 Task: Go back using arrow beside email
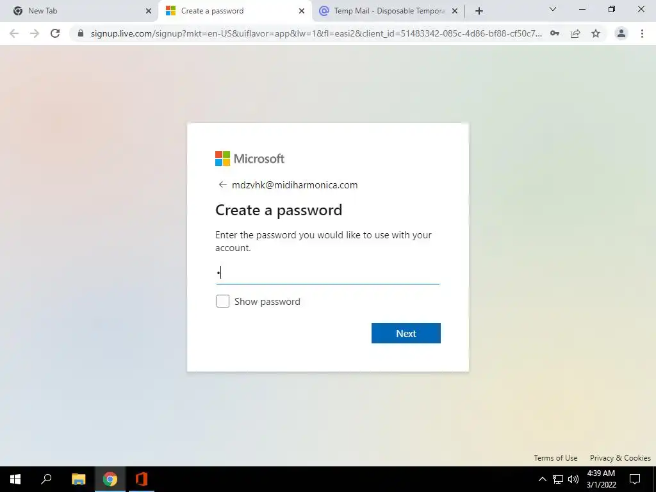pos(222,184)
